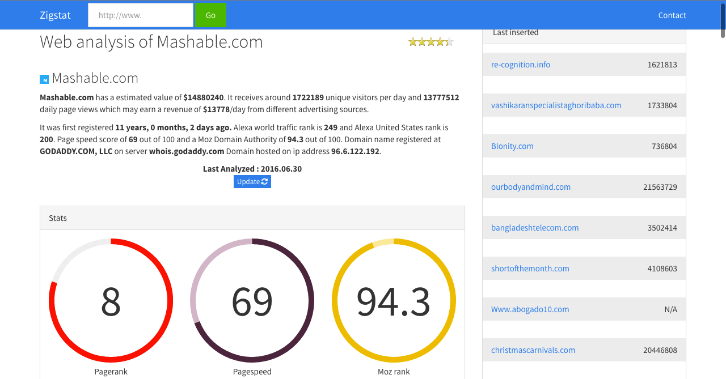
Task: Click the red Pagerank gauge showing 8
Action: tap(111, 301)
